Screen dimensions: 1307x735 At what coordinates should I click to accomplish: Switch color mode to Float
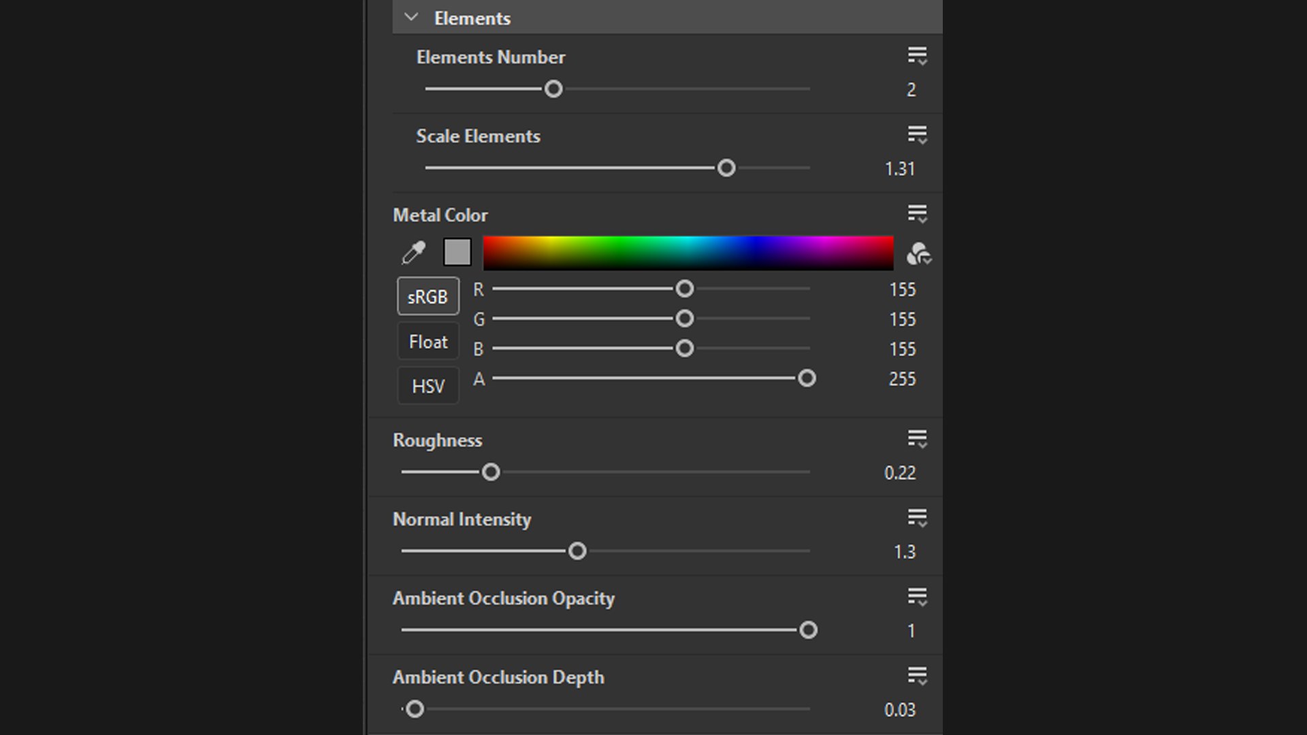pyautogui.click(x=427, y=342)
